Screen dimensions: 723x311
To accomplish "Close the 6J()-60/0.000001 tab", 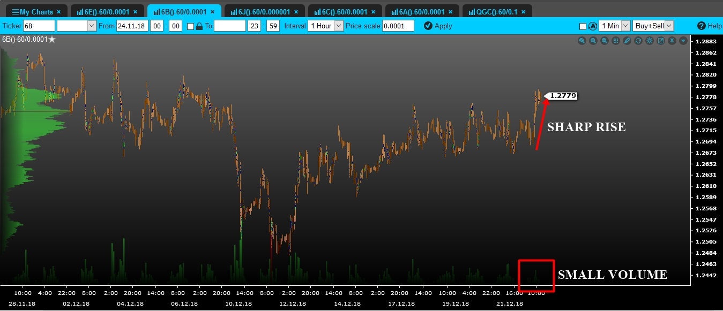I will pos(296,12).
